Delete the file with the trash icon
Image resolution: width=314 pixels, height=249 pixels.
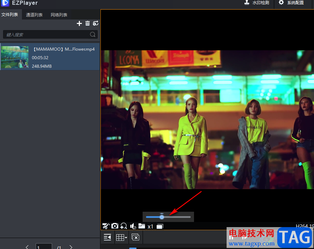[87, 23]
